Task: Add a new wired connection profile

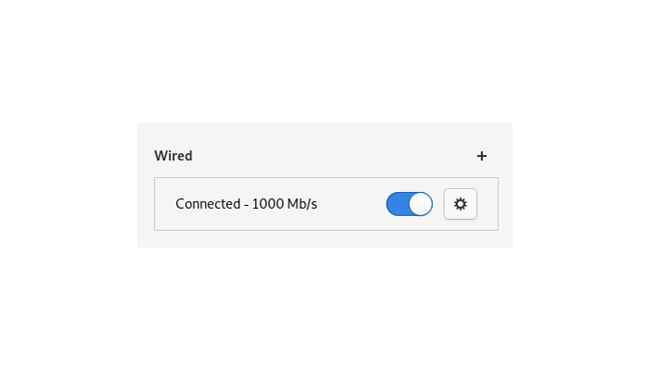Action: tap(481, 156)
